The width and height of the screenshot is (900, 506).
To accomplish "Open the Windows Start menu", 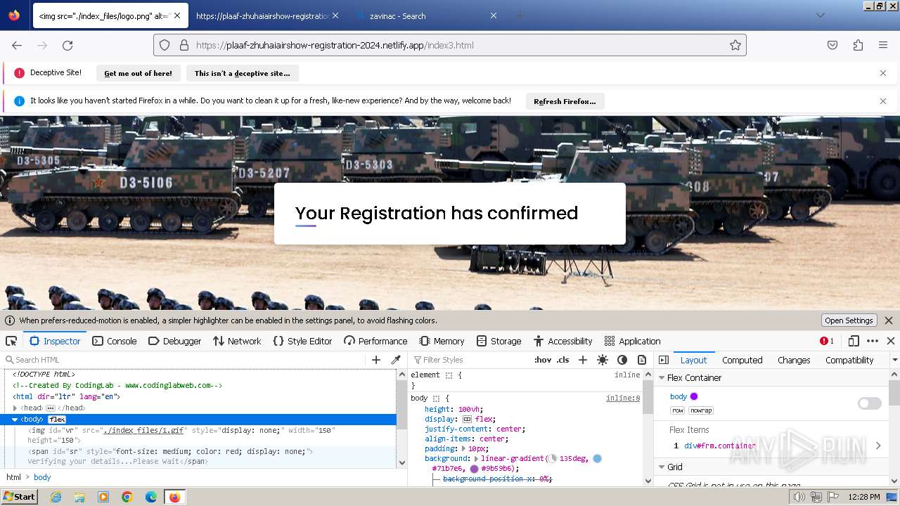I will click(19, 496).
